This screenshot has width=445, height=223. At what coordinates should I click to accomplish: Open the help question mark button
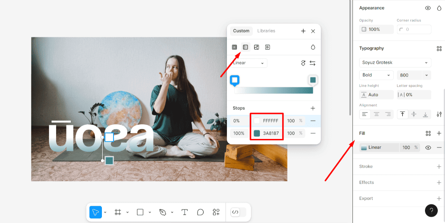click(x=431, y=211)
